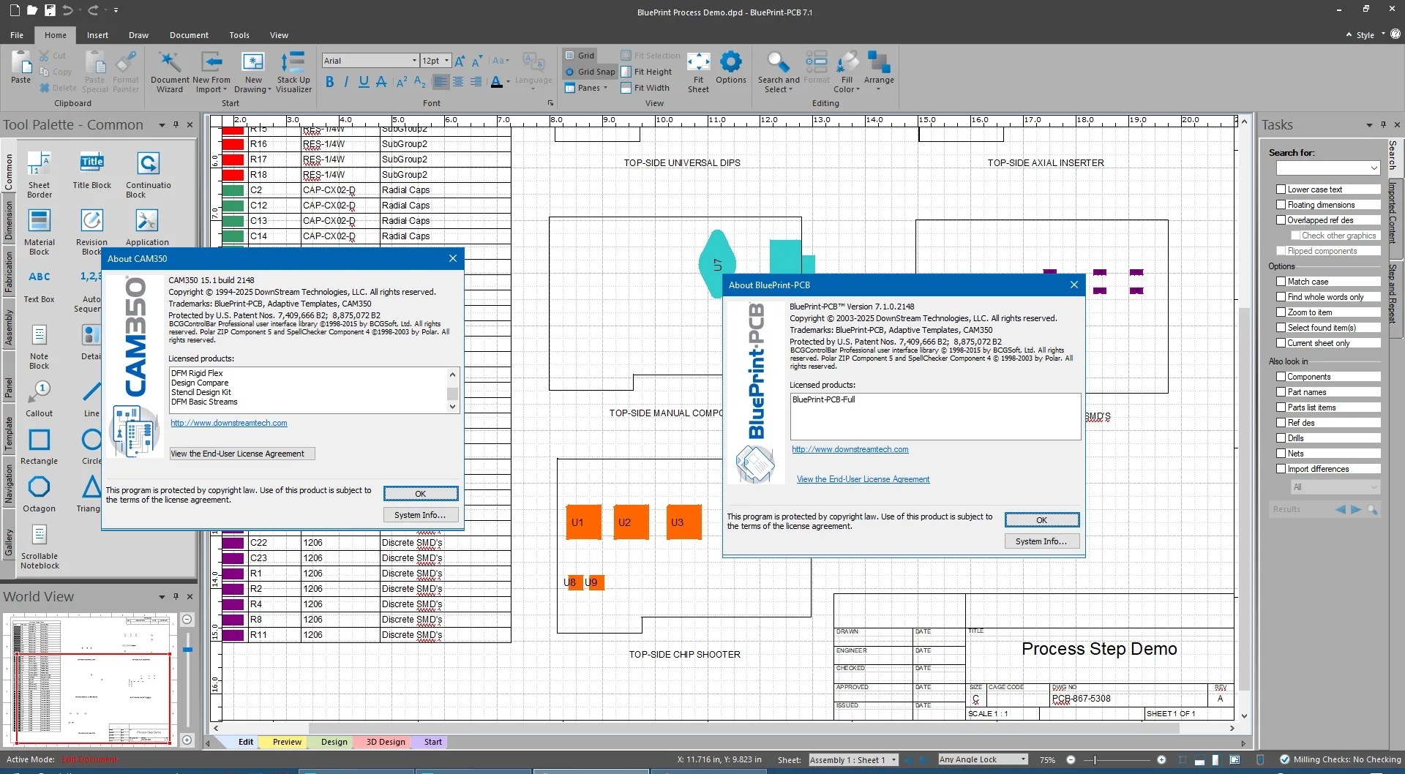This screenshot has height=774, width=1405.
Task: Select the Rectangle shape tool
Action: [x=40, y=446]
